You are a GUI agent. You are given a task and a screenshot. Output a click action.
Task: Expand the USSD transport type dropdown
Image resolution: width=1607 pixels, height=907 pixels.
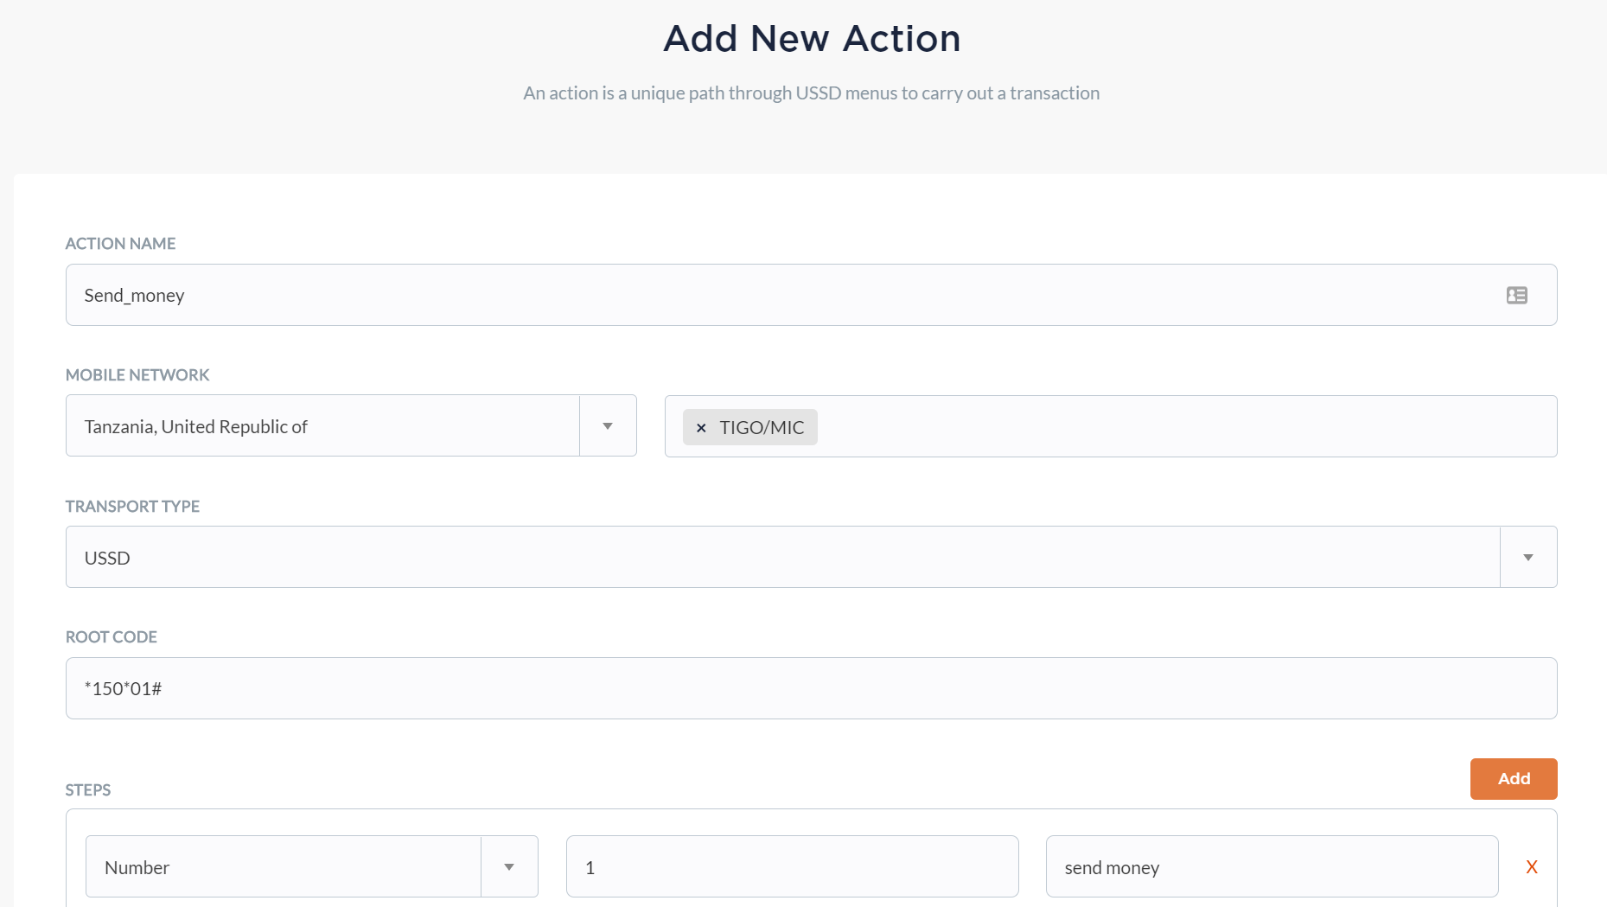pyautogui.click(x=778, y=557)
